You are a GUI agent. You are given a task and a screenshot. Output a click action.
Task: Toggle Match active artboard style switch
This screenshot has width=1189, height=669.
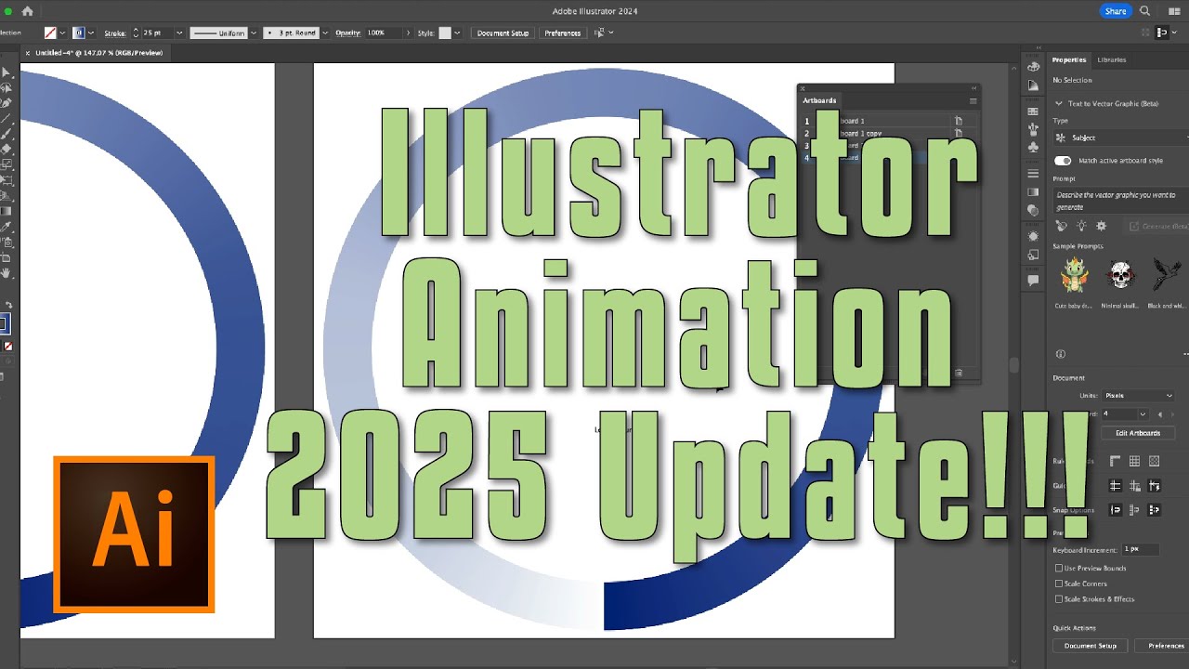[1063, 161]
